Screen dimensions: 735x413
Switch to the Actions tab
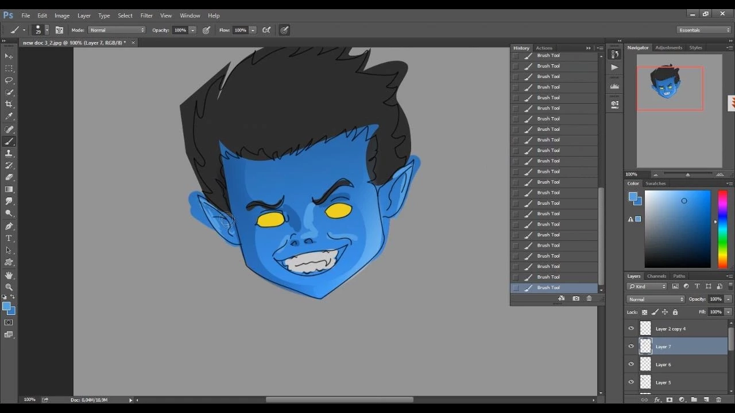(544, 48)
